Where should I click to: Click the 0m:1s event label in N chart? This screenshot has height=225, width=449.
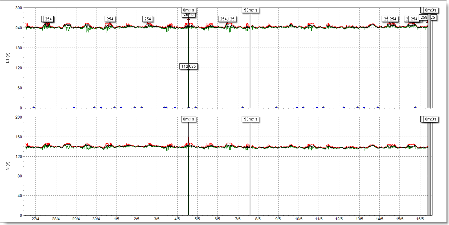point(189,119)
